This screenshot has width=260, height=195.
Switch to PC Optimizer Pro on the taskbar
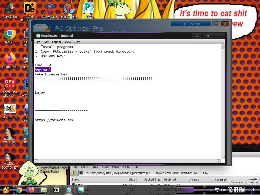pos(81,190)
